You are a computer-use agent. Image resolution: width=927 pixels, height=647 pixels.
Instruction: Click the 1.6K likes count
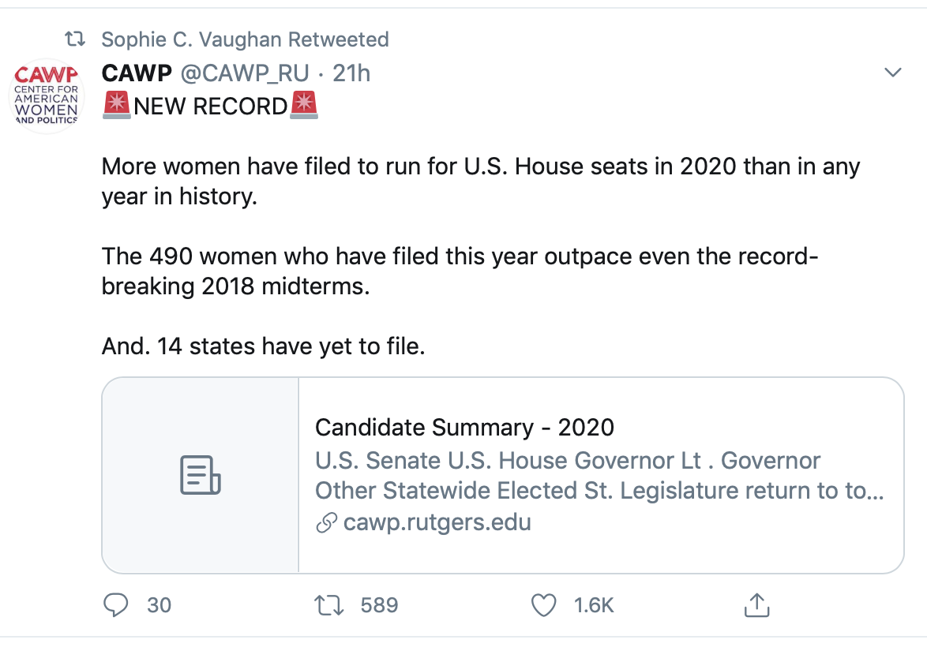[594, 605]
